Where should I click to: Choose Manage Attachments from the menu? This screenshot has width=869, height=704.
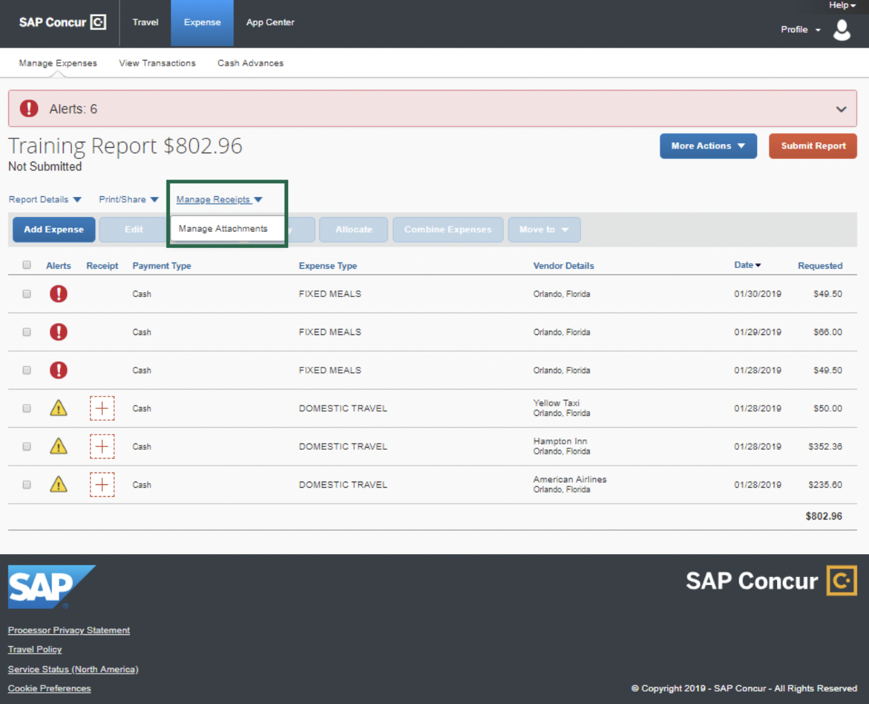[223, 229]
